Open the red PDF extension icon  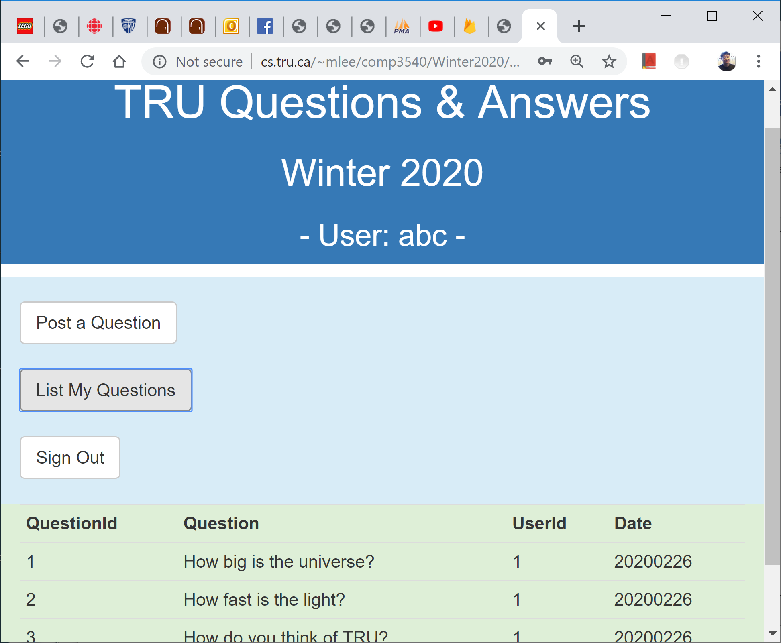[x=648, y=61]
